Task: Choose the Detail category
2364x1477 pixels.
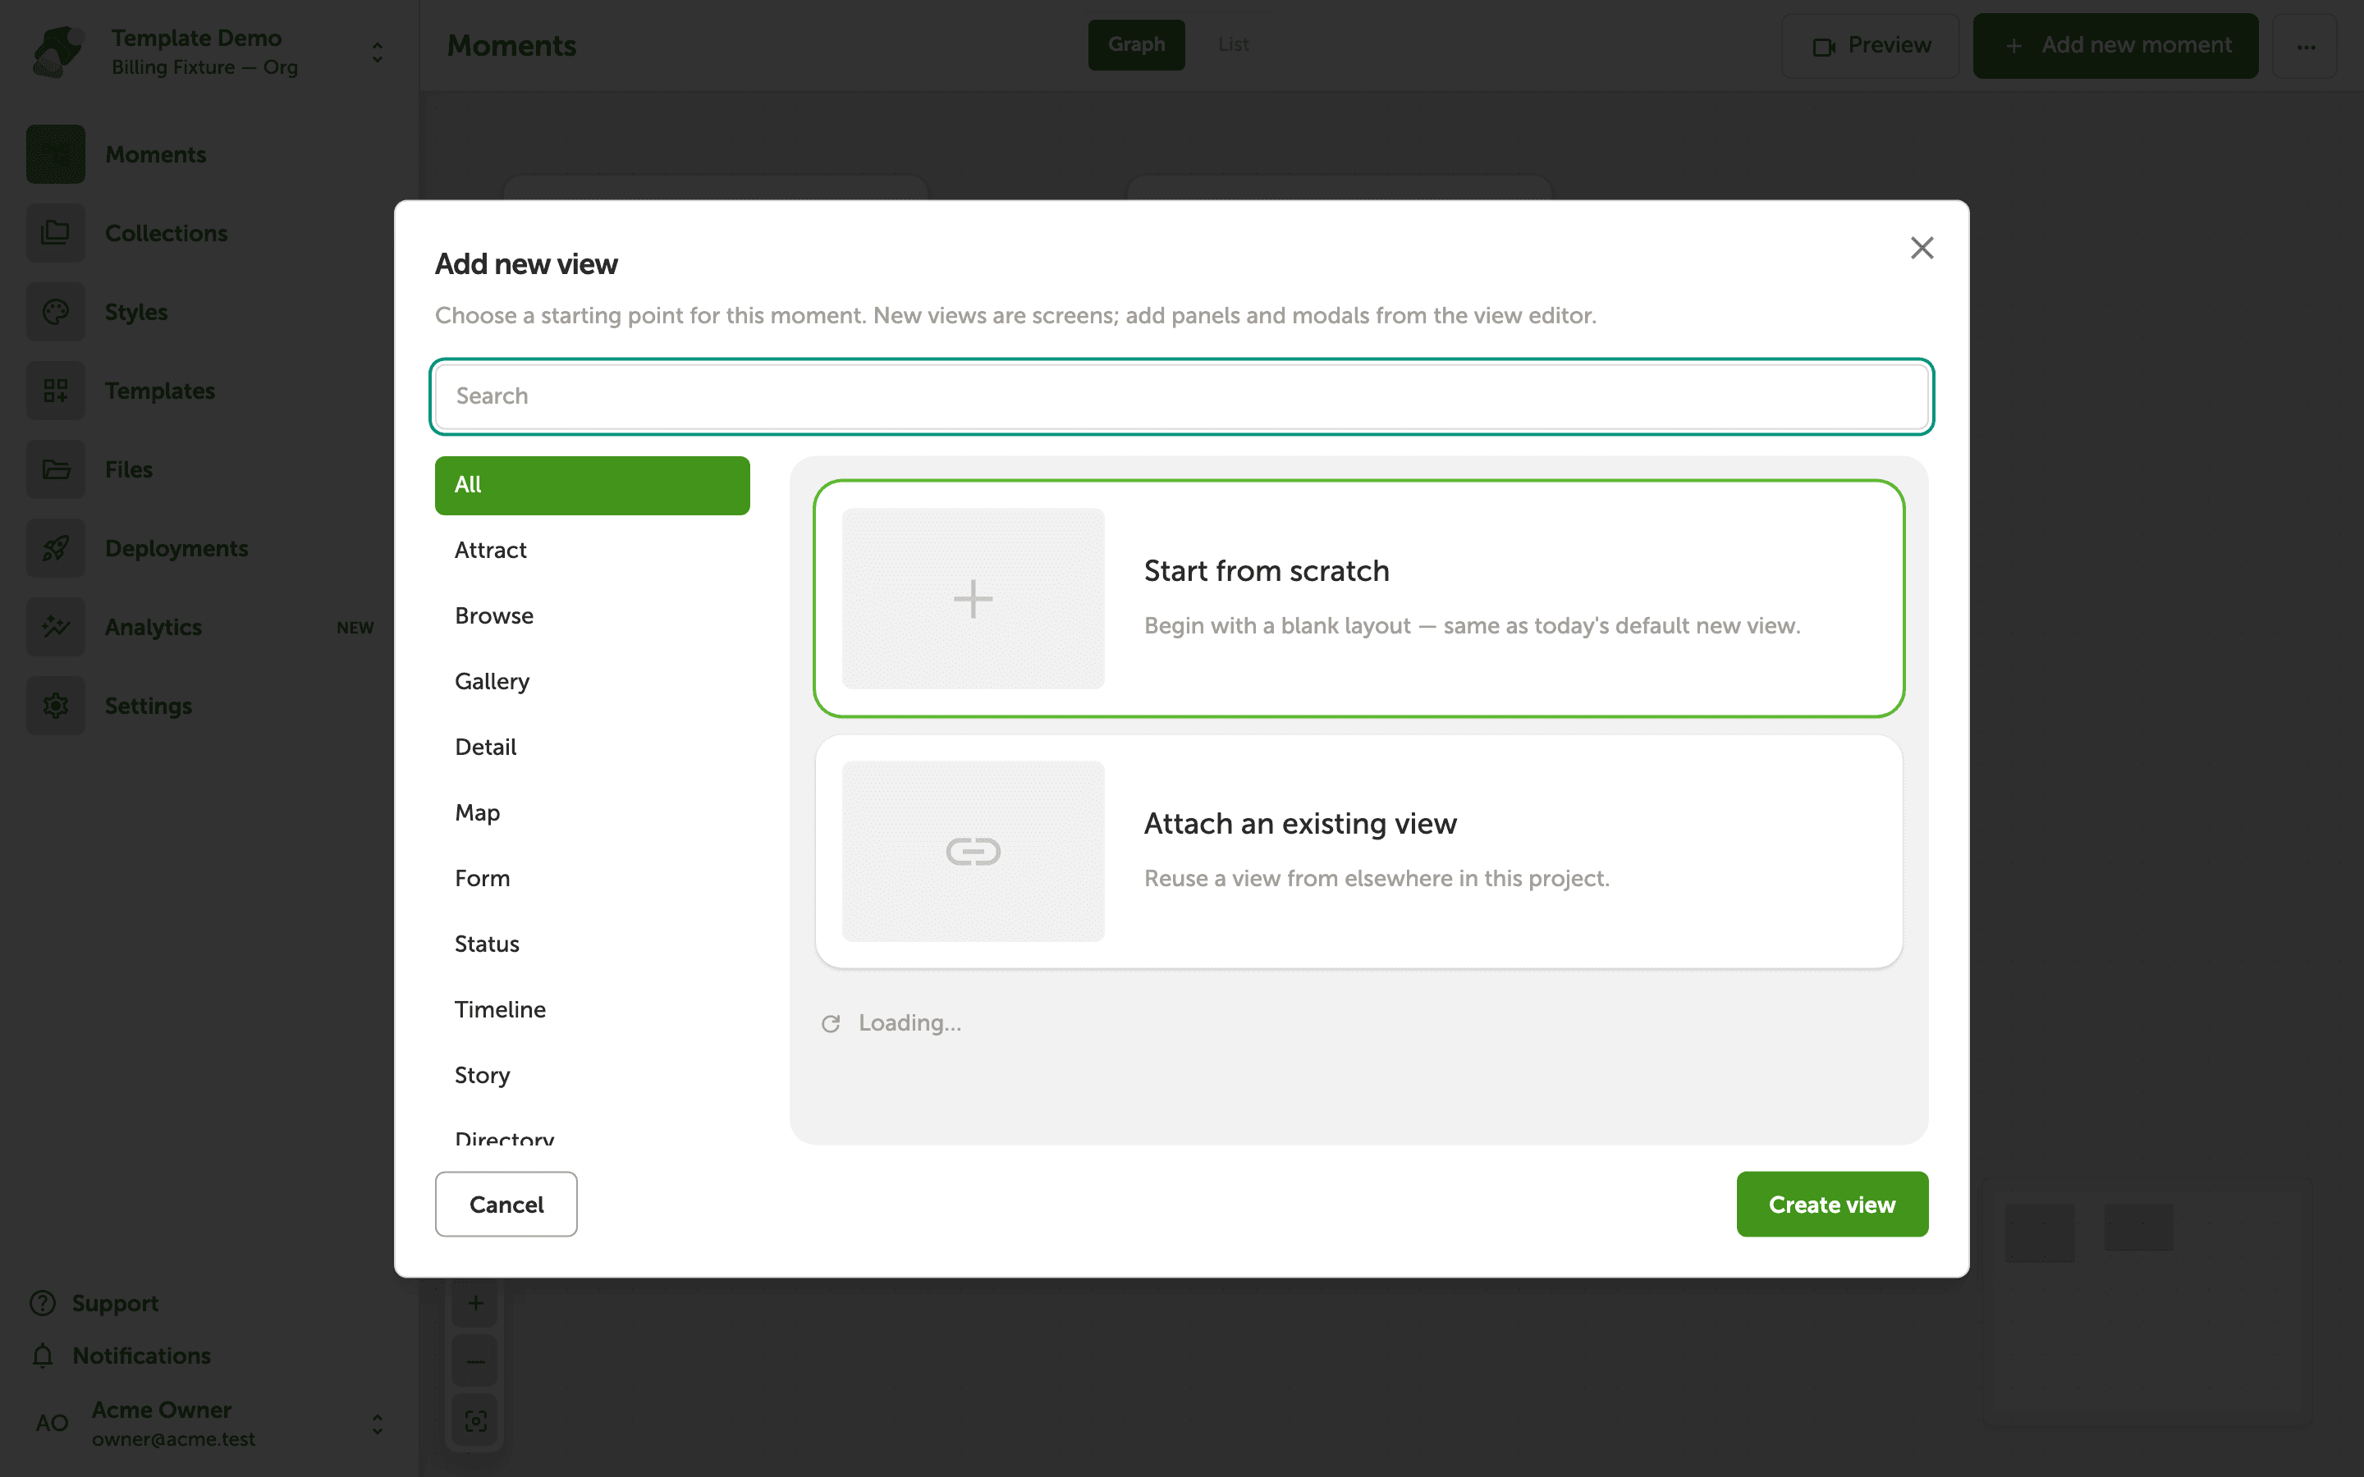Action: (592, 747)
